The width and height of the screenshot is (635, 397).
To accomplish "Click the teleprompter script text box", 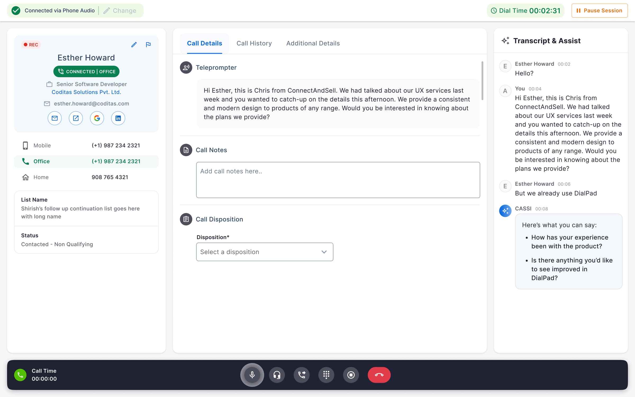I will click(x=338, y=104).
